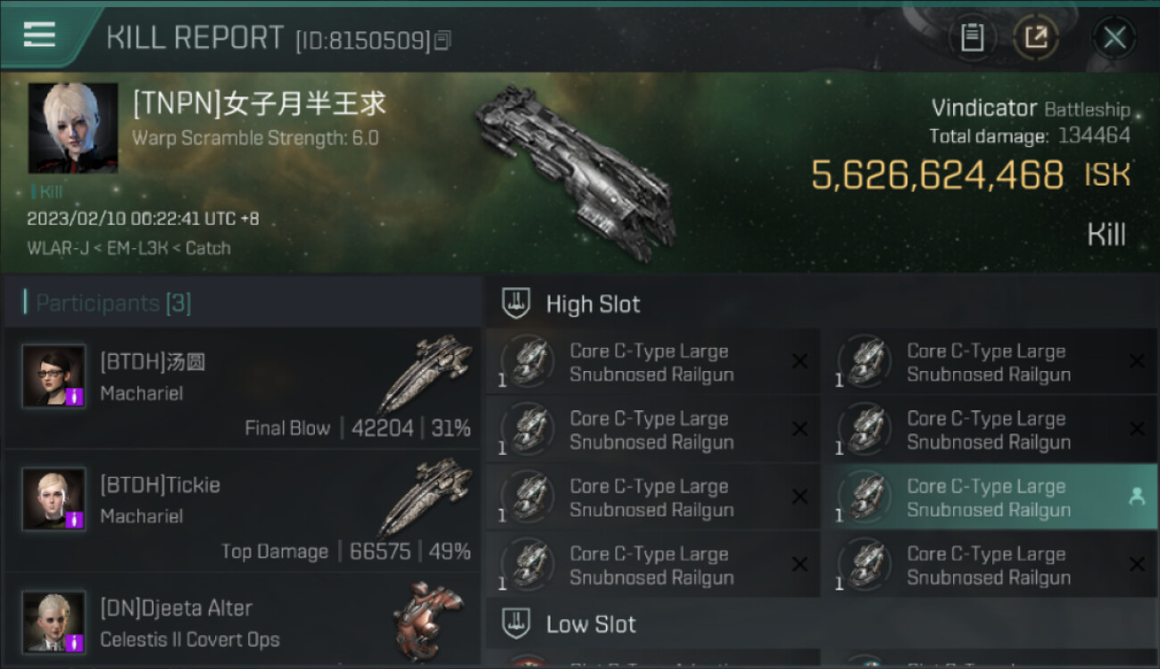Close the kill report window
Viewport: 1160px width, 669px height.
pos(1114,37)
